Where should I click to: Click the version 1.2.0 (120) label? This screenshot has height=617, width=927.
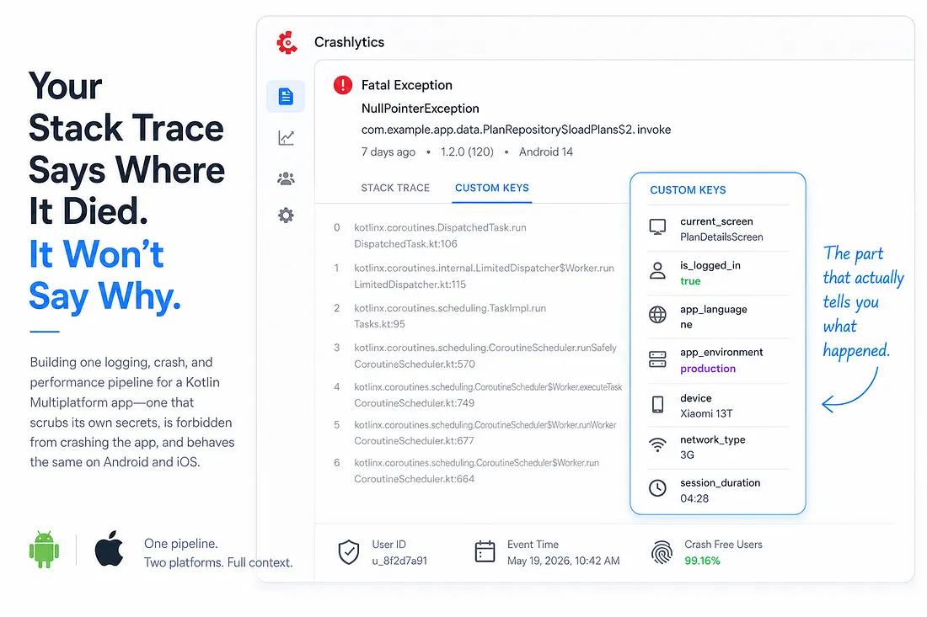coord(467,152)
